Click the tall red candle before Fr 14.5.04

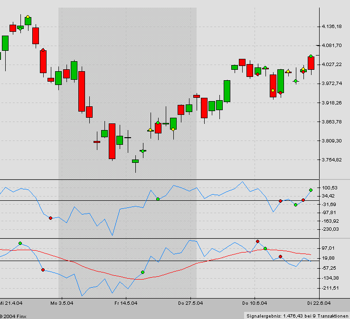pyautogui.click(x=112, y=141)
